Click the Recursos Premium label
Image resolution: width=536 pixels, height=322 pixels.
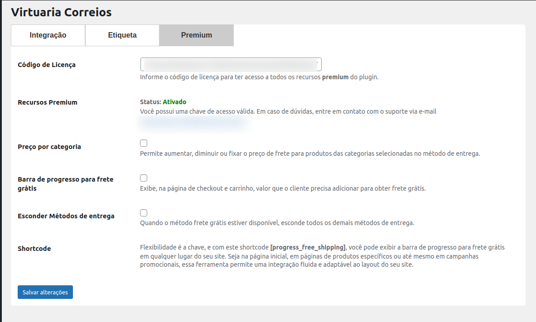48,102
